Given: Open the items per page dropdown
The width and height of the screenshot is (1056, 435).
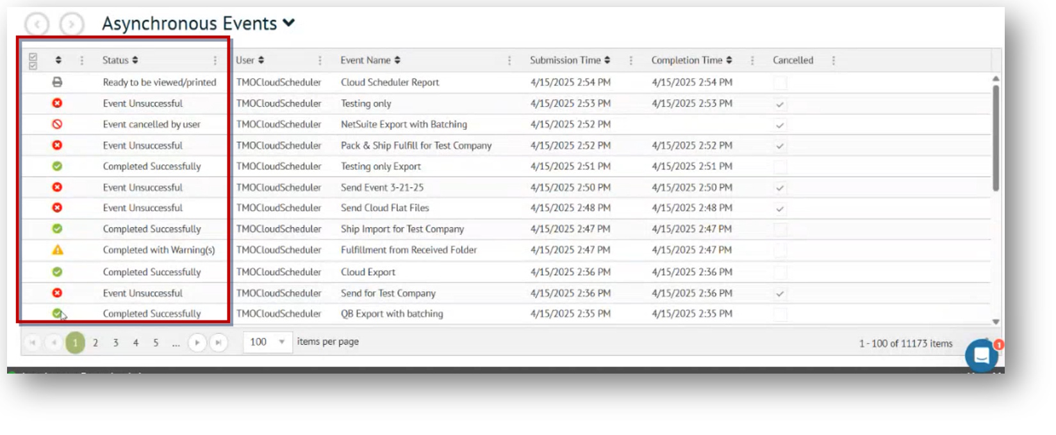Looking at the screenshot, I should 267,342.
